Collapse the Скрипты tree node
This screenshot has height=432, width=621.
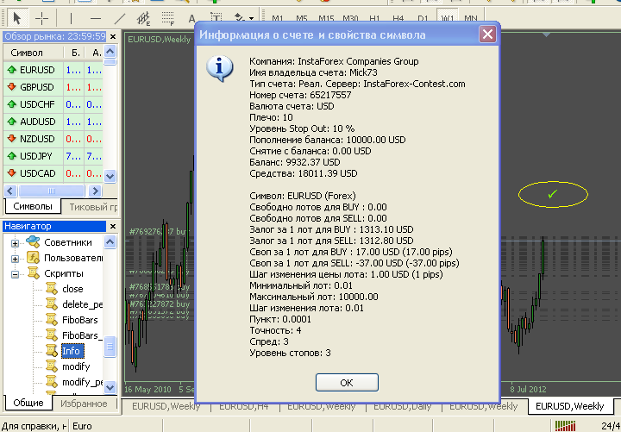(15, 274)
